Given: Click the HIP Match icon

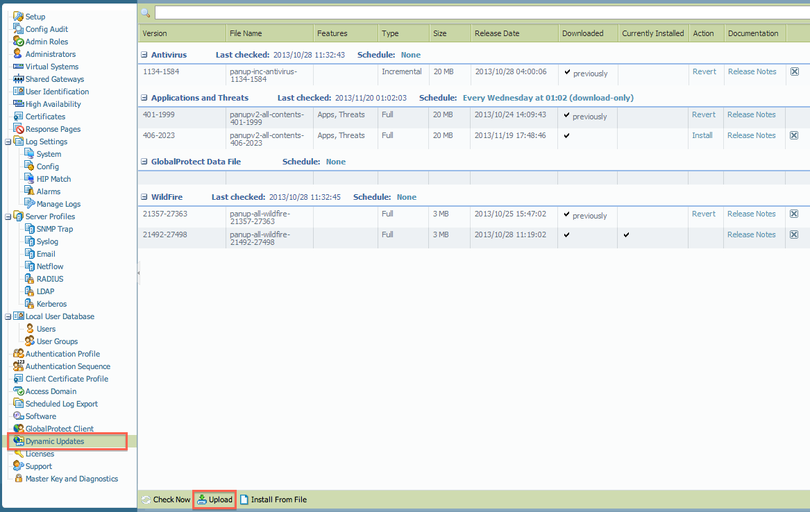Looking at the screenshot, I should point(29,178).
